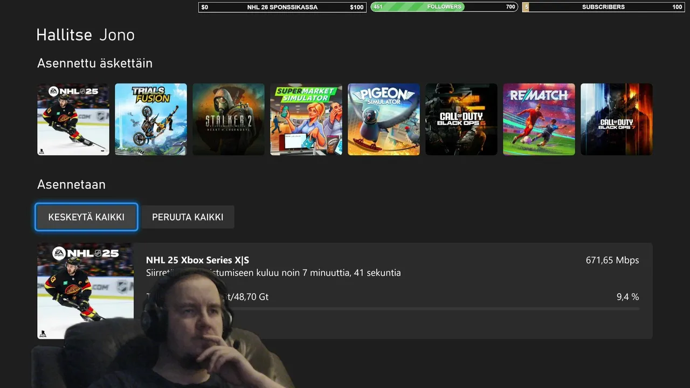Select the NHL 25 Xbox Series X|S title

pyautogui.click(x=198, y=260)
